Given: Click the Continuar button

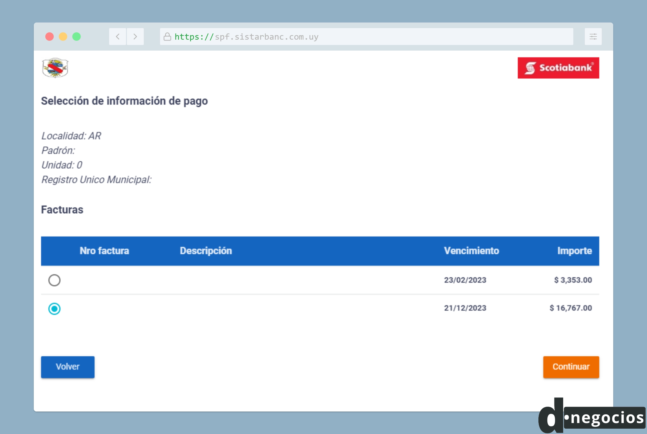Looking at the screenshot, I should [x=571, y=367].
